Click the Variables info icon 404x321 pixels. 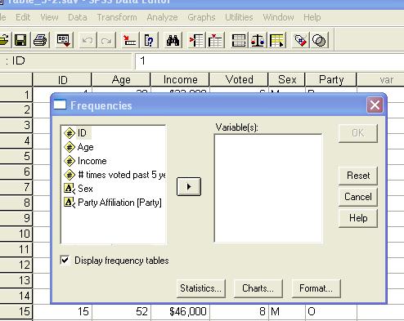(149, 40)
